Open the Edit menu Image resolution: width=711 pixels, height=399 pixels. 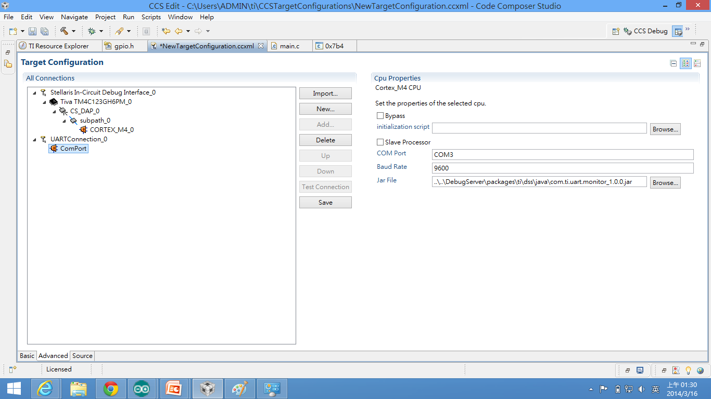click(x=27, y=17)
